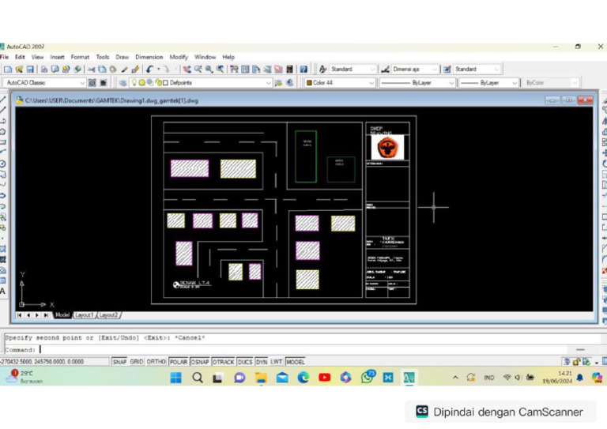
Task: Click the Workspace Settings gear icon
Action: click(x=92, y=83)
